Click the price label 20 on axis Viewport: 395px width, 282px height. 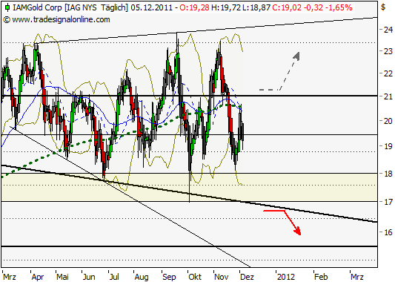point(388,121)
